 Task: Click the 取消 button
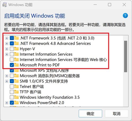coord(117,114)
